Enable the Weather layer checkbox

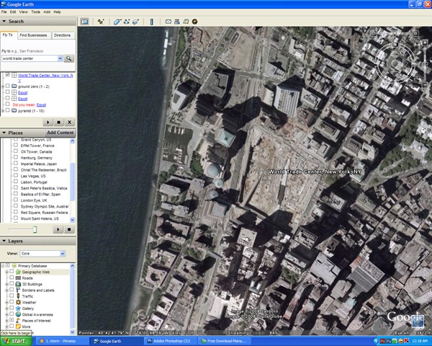[x=12, y=302]
